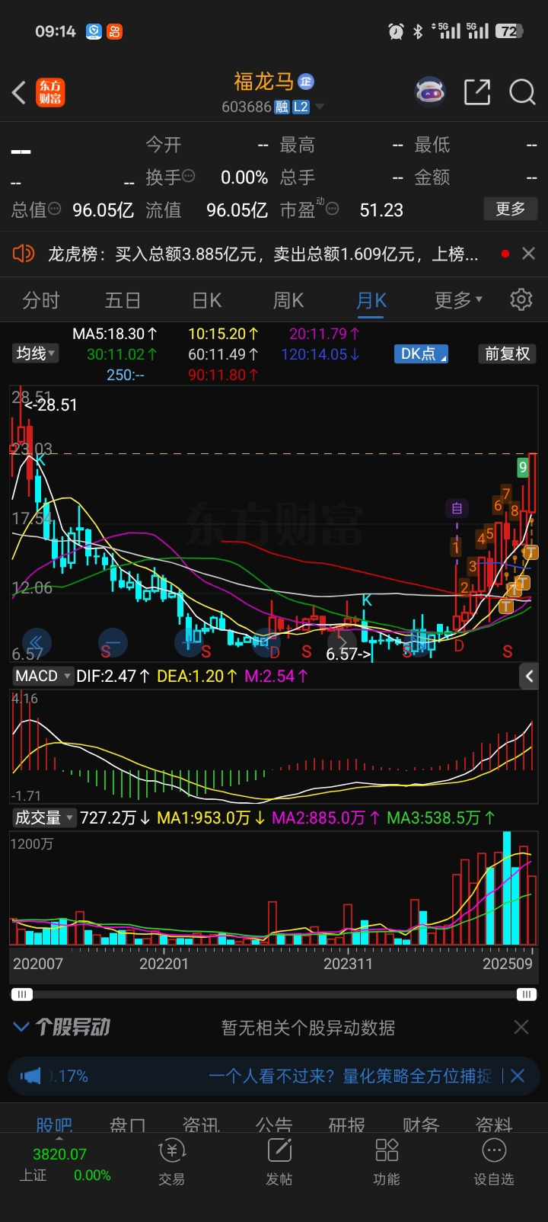Tap the L2 level badge
Viewport: 548px width, 1222px height.
[301, 107]
